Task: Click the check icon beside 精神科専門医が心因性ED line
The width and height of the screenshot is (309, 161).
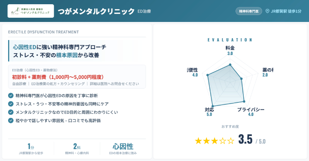Action: pyautogui.click(x=11, y=95)
